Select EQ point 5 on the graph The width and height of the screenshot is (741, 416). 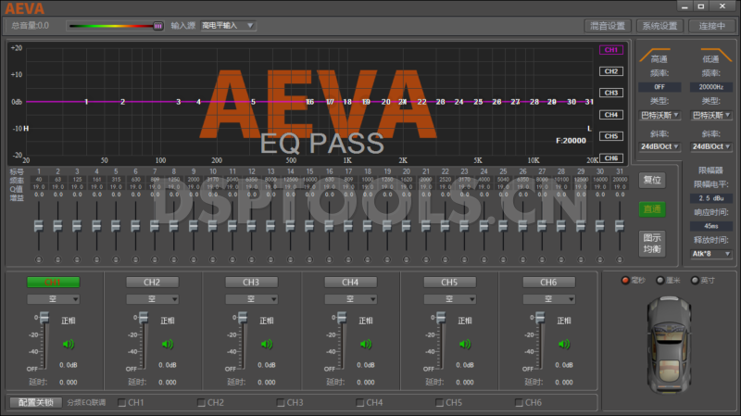[x=253, y=102]
